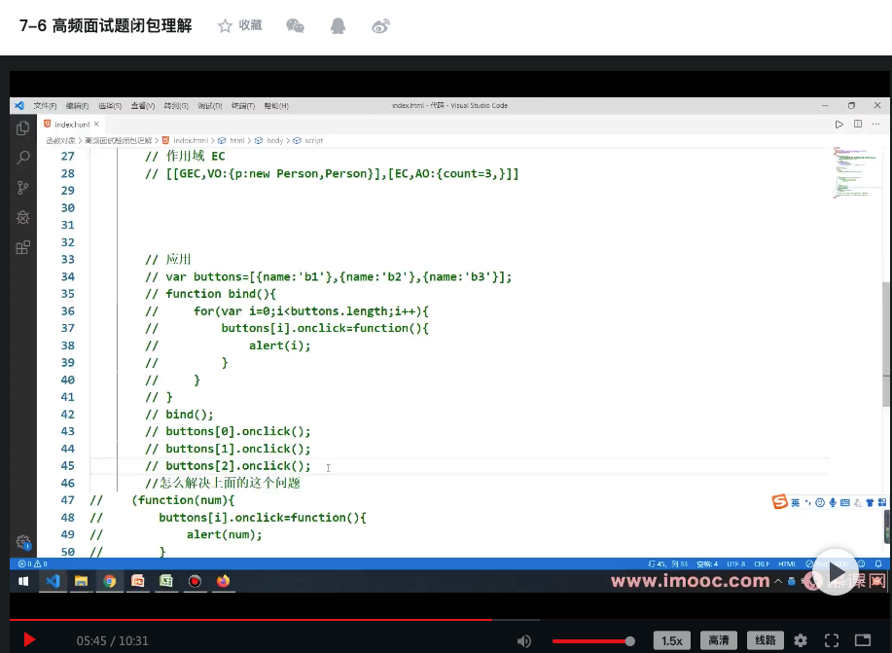Viewport: 892px width, 653px height.
Task: Toggle fullscreen for the video
Action: coord(832,641)
